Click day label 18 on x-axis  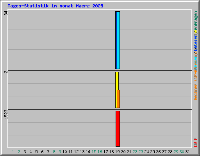(x=111, y=152)
